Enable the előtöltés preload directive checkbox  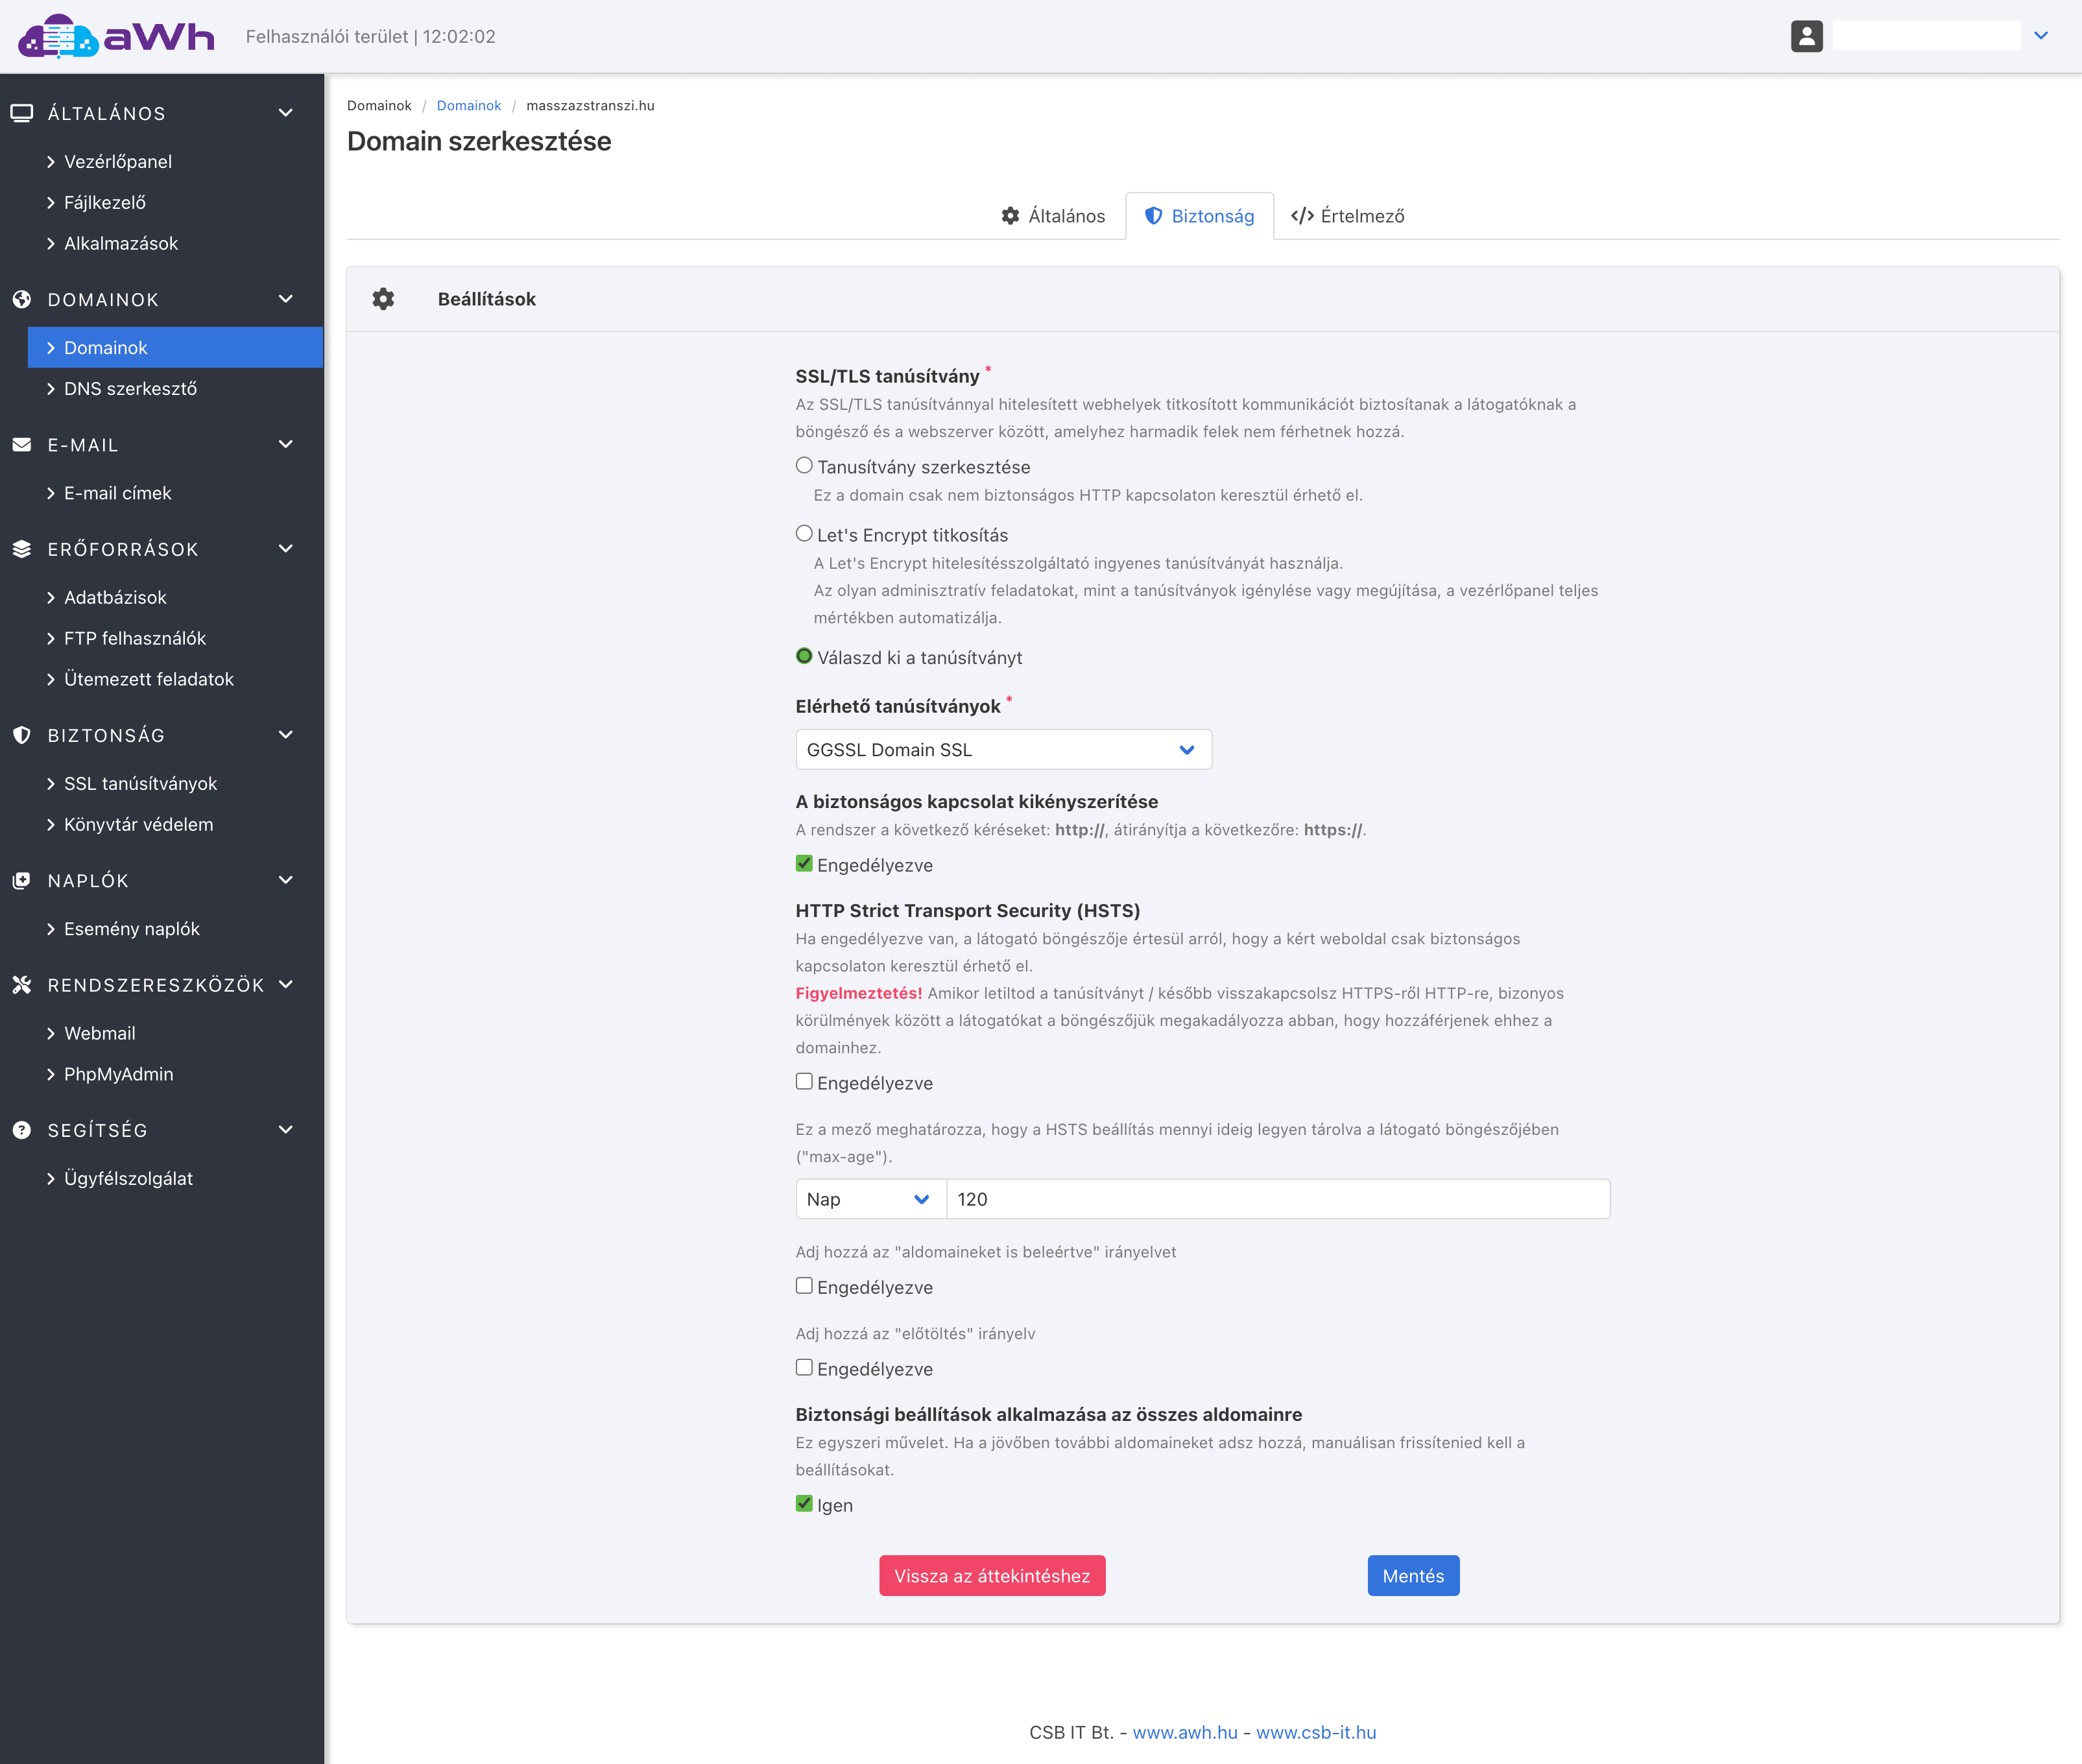tap(804, 1368)
